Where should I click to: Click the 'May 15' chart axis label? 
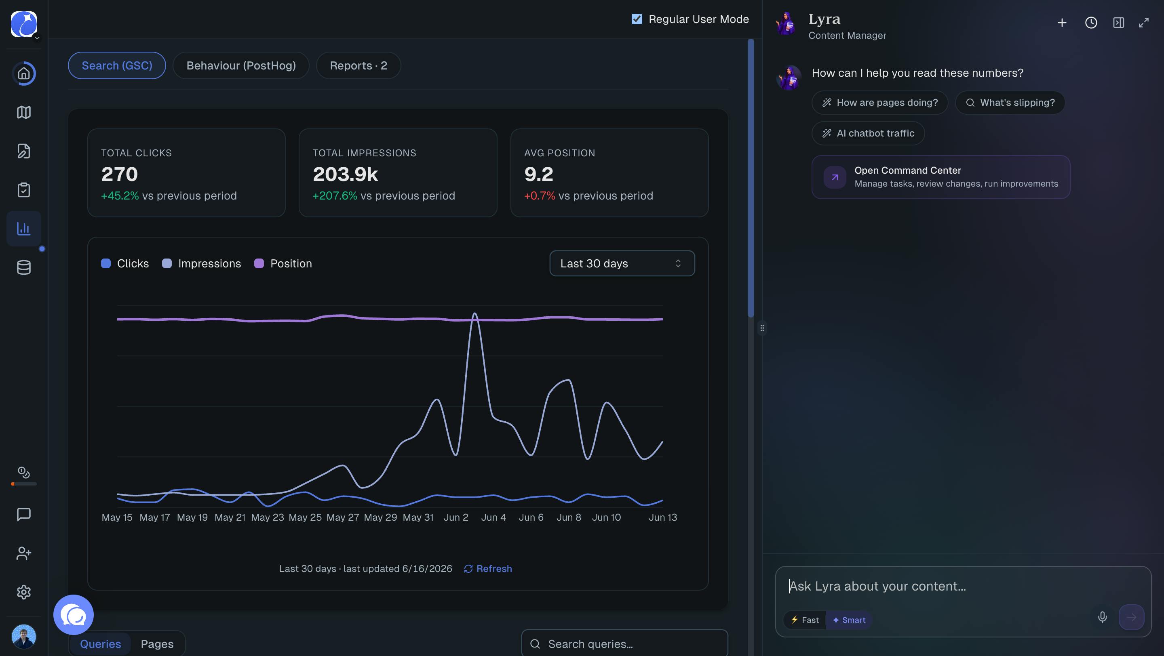tap(116, 517)
